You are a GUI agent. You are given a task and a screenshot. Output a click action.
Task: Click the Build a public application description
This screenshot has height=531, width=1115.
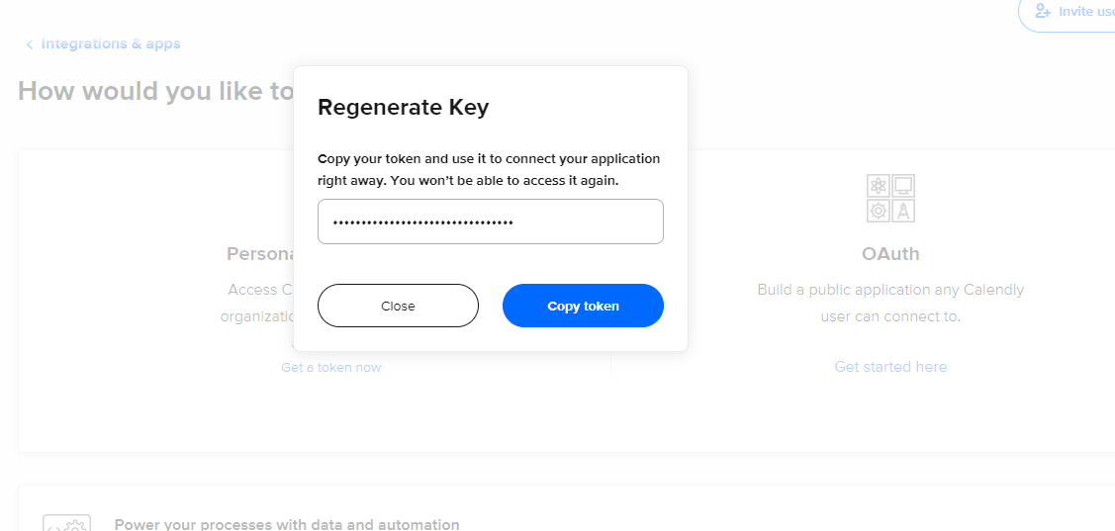(x=891, y=303)
